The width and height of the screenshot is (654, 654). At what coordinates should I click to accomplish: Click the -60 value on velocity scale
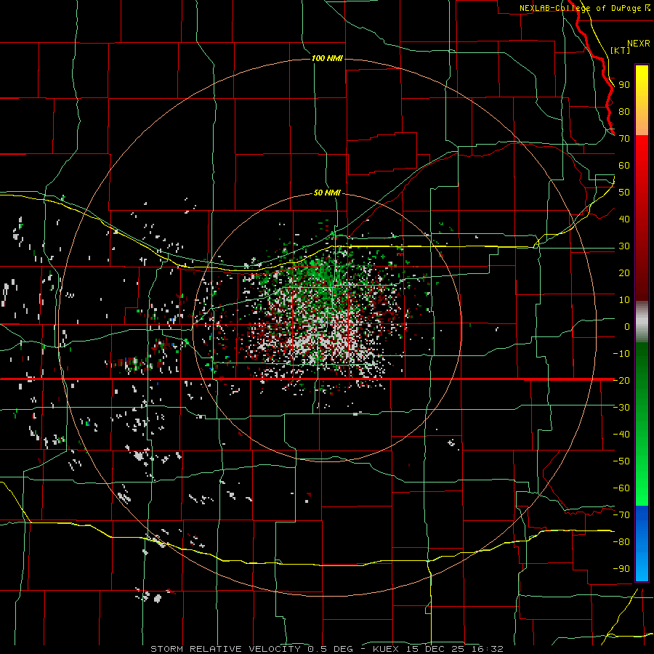coord(621,488)
